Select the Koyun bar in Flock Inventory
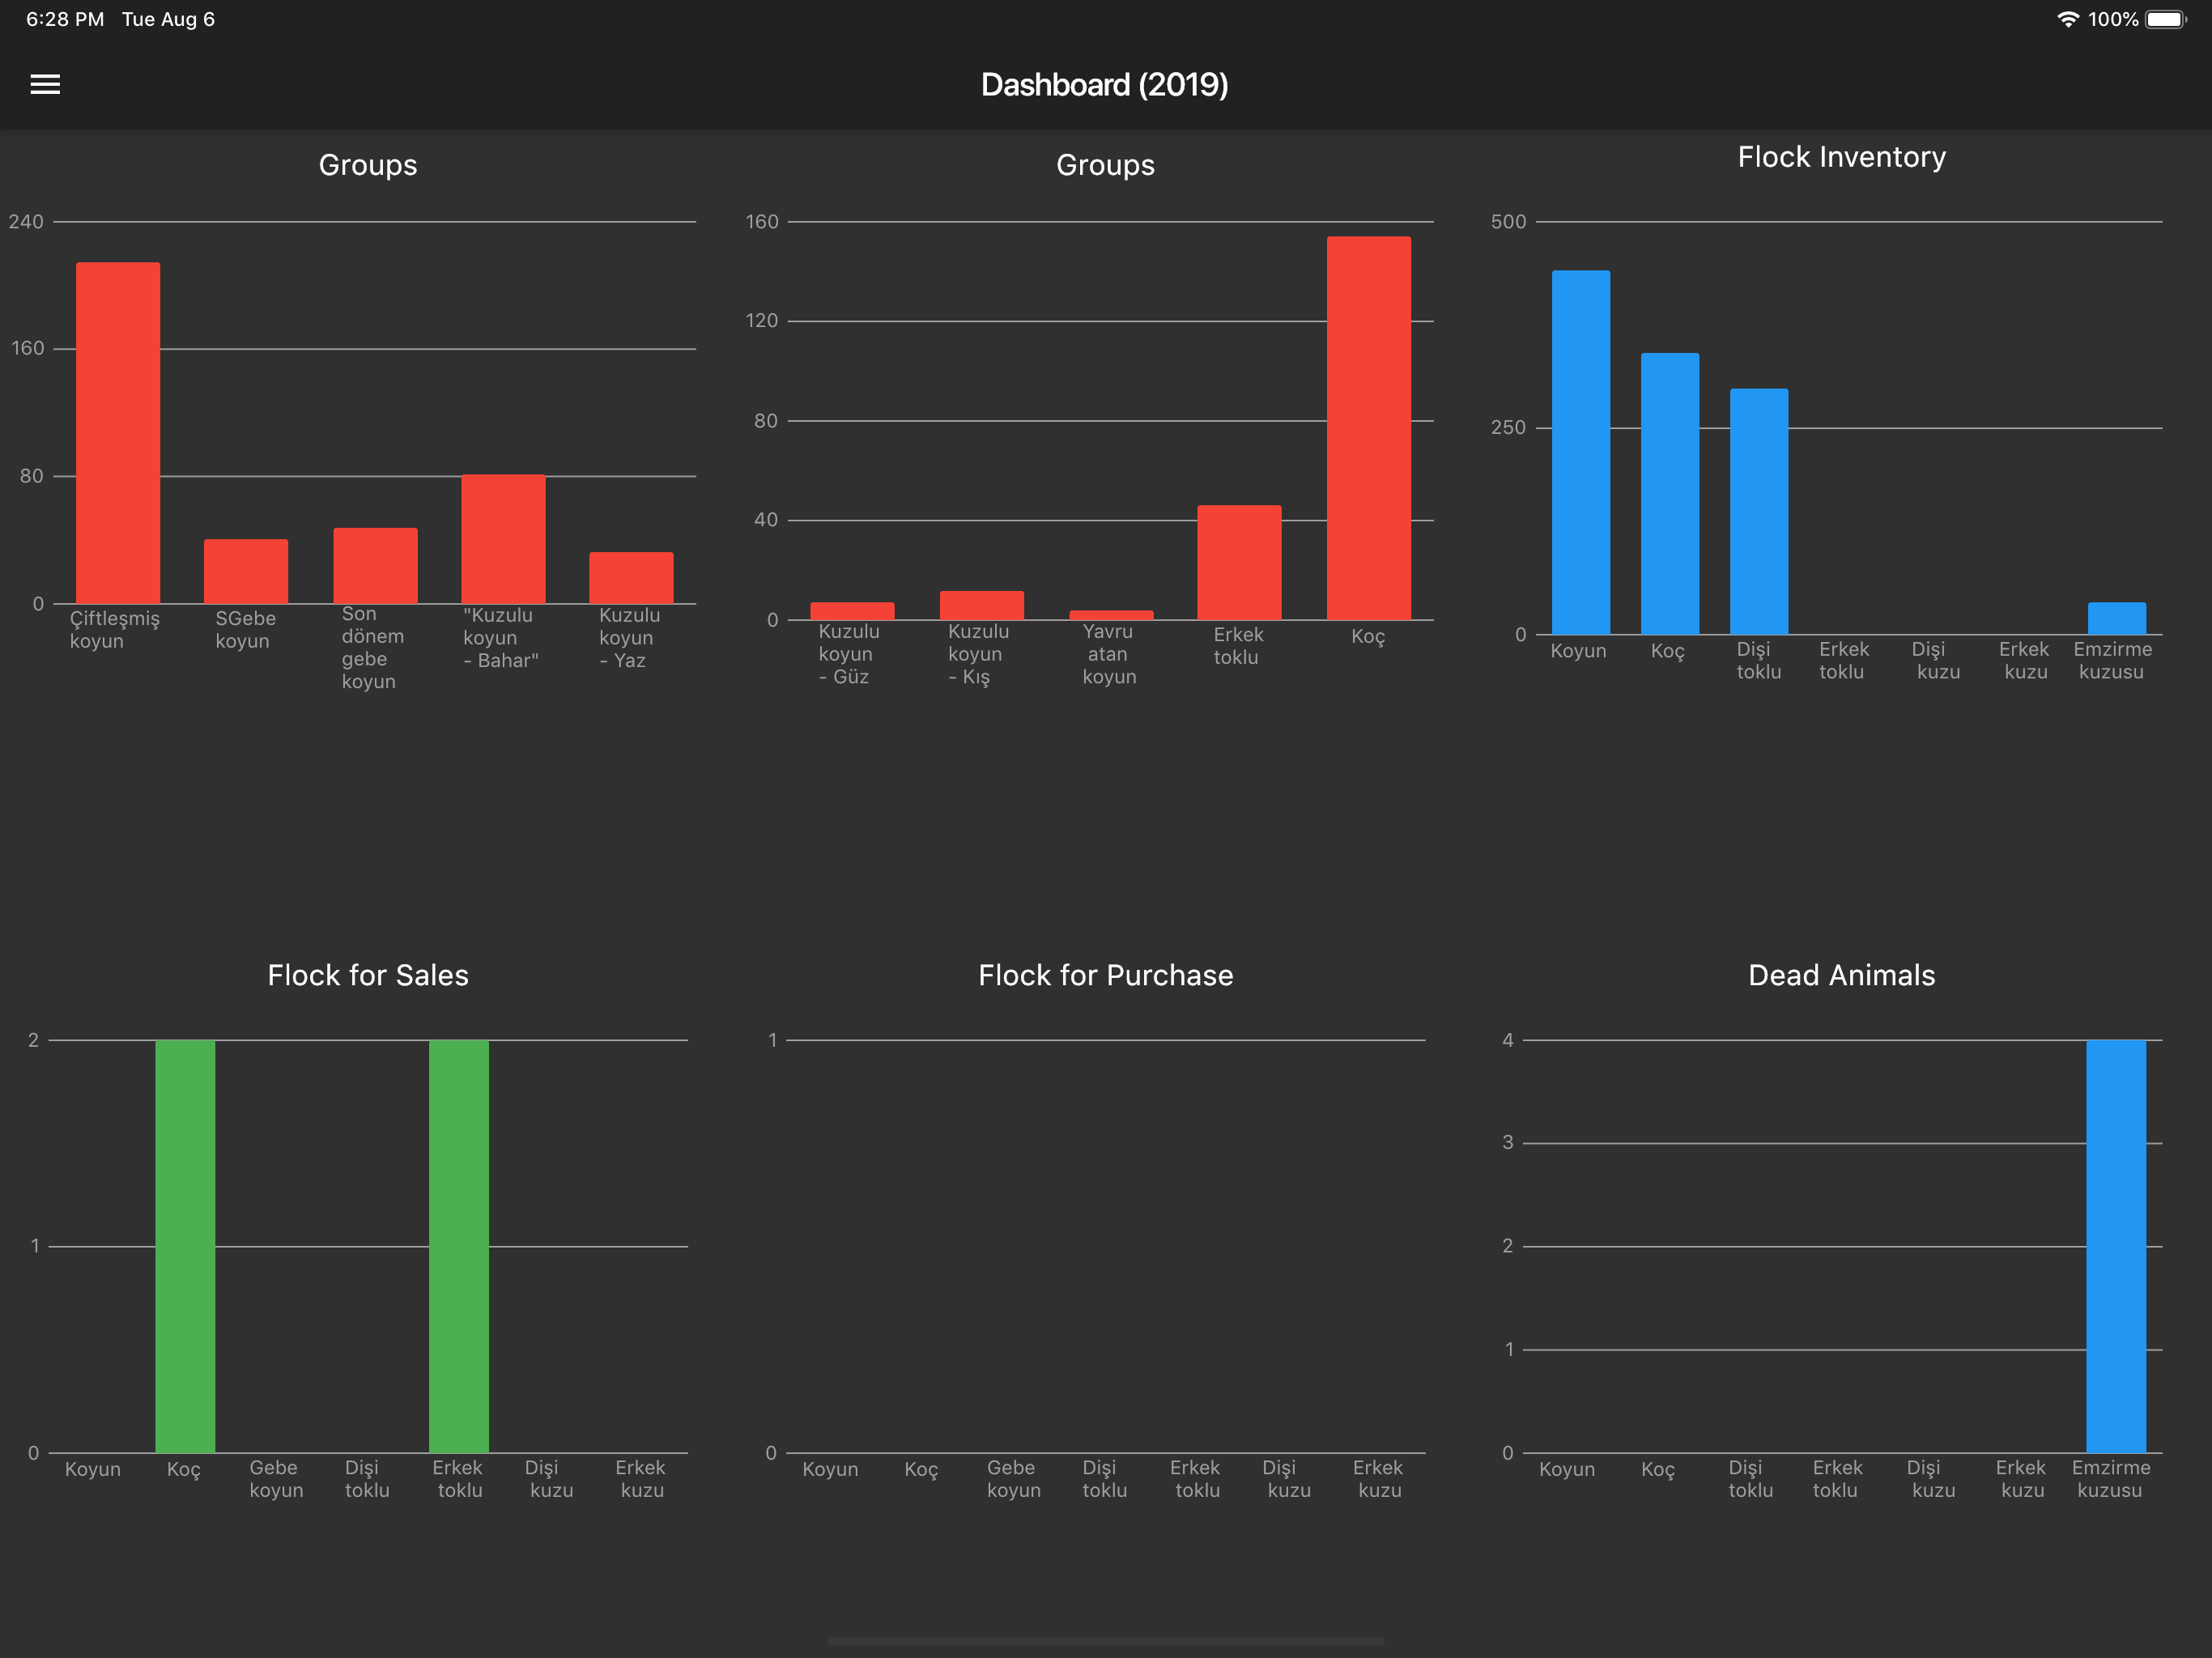This screenshot has width=2212, height=1658. [1581, 452]
